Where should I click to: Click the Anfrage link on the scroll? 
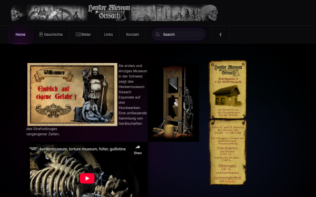coord(230,181)
